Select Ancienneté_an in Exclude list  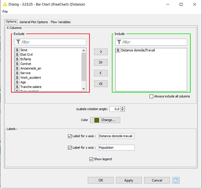[x=48, y=68]
